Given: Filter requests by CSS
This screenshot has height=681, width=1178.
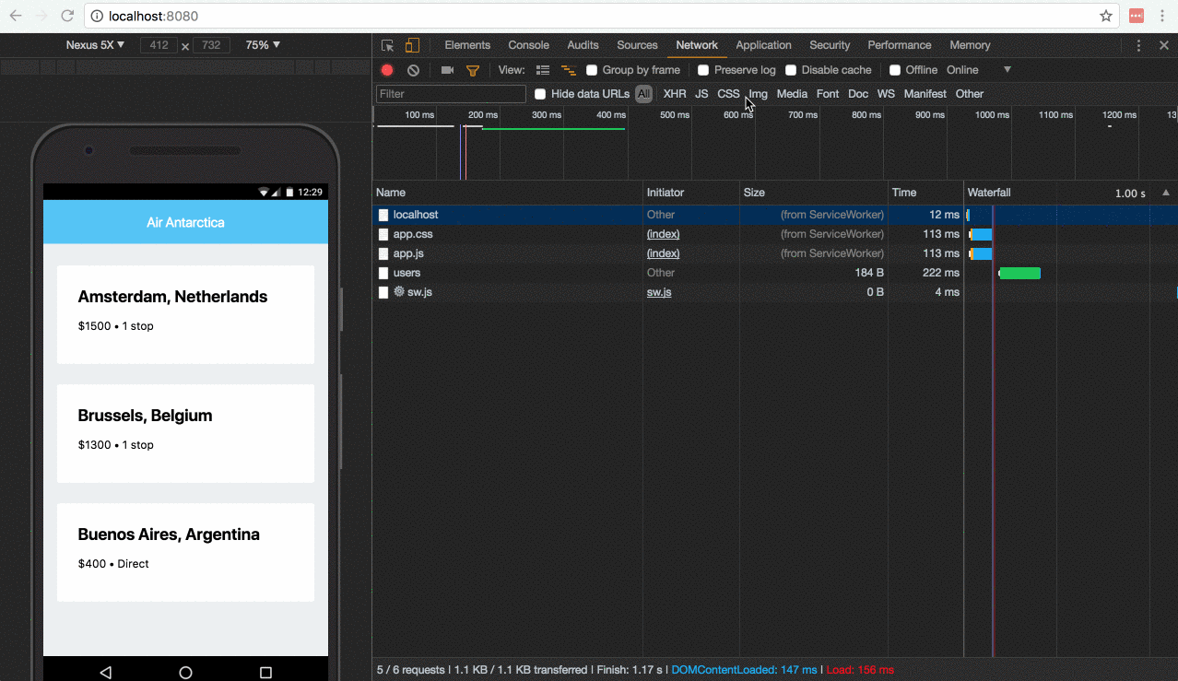Looking at the screenshot, I should pos(728,94).
